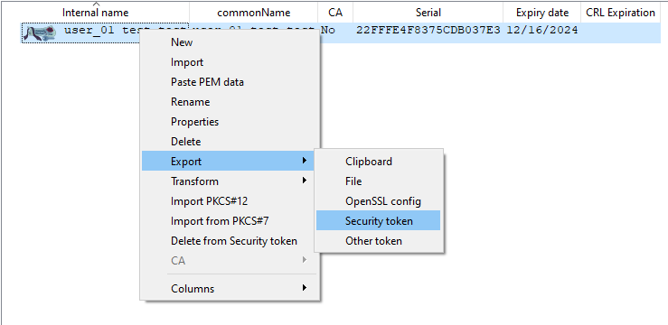Image resolution: width=668 pixels, height=325 pixels.
Task: Choose OpenSSL config export option
Action: [379, 201]
